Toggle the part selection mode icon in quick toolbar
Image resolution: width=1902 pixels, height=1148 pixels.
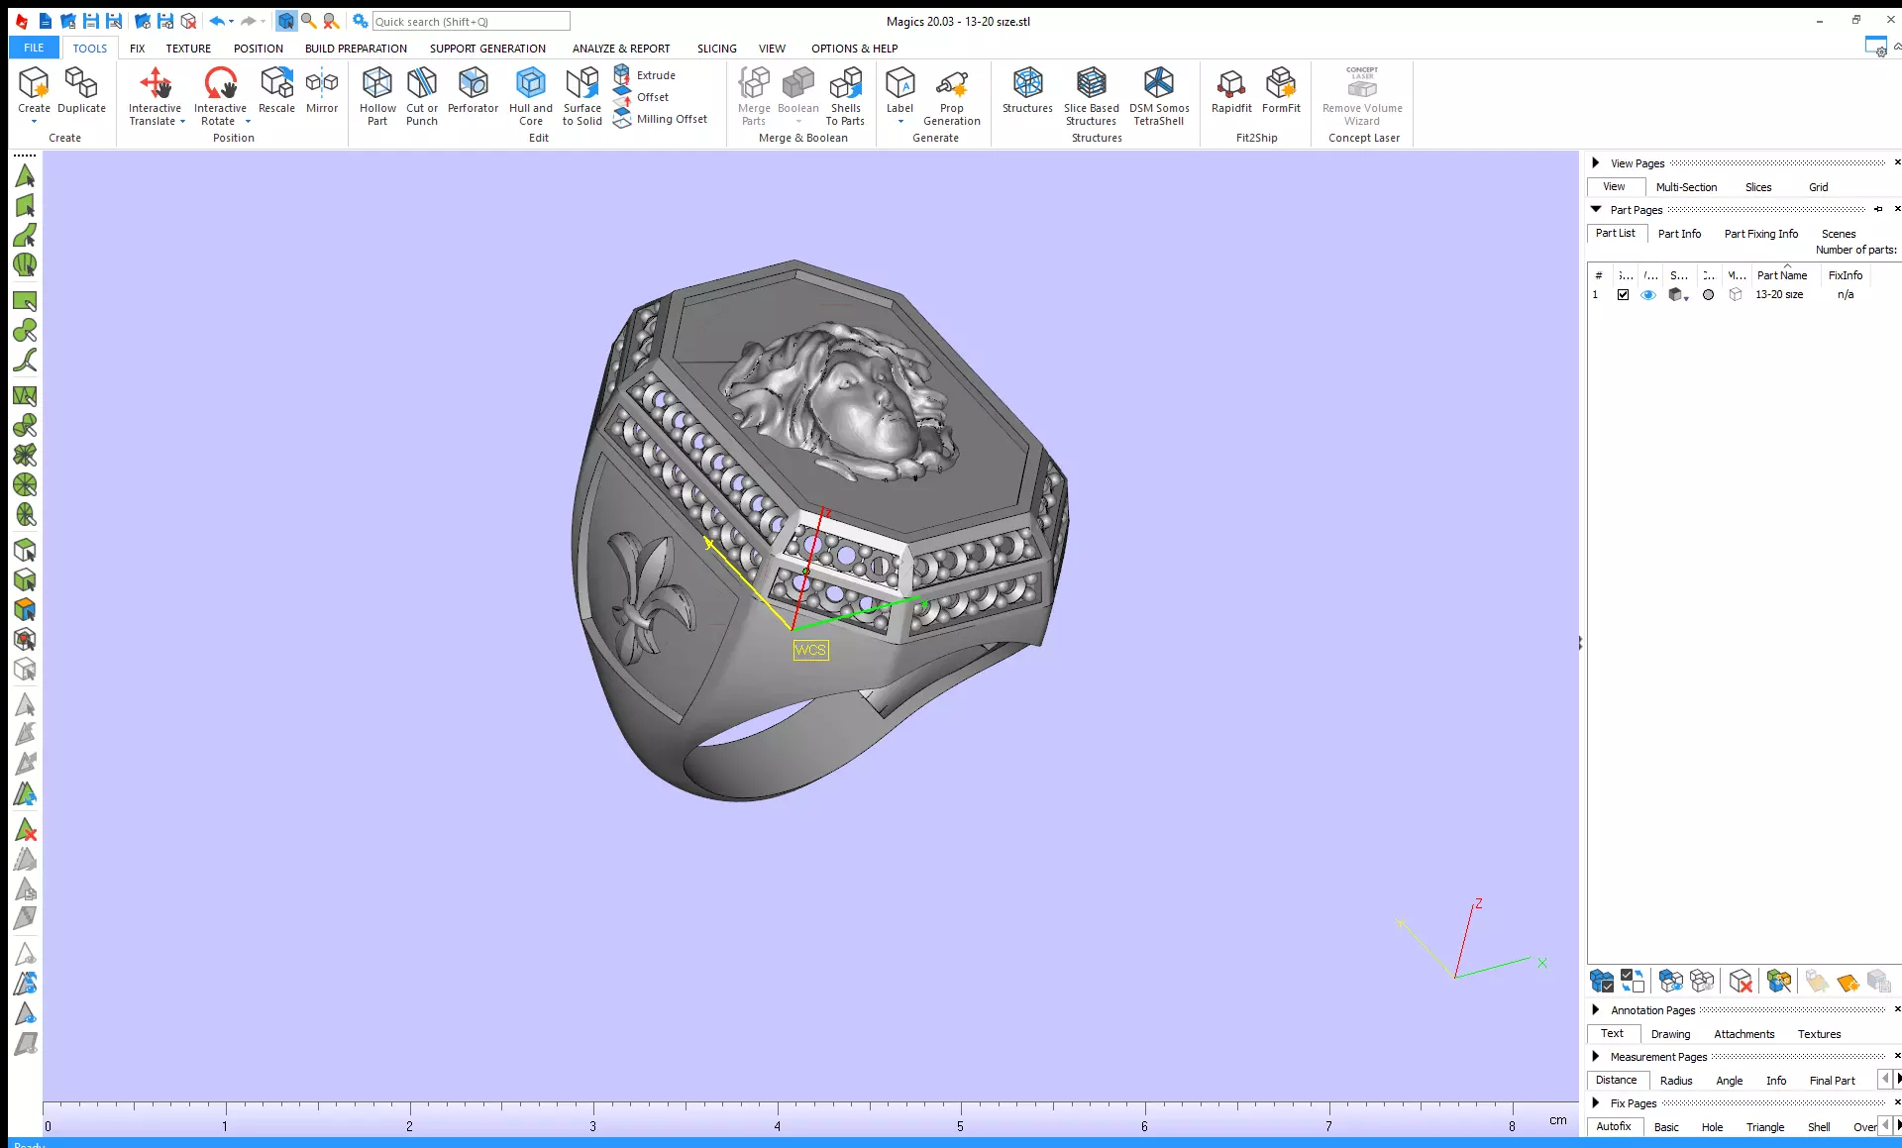coord(285,21)
